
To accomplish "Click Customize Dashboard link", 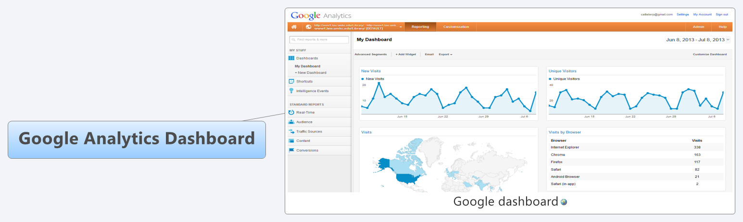I will pyautogui.click(x=710, y=55).
